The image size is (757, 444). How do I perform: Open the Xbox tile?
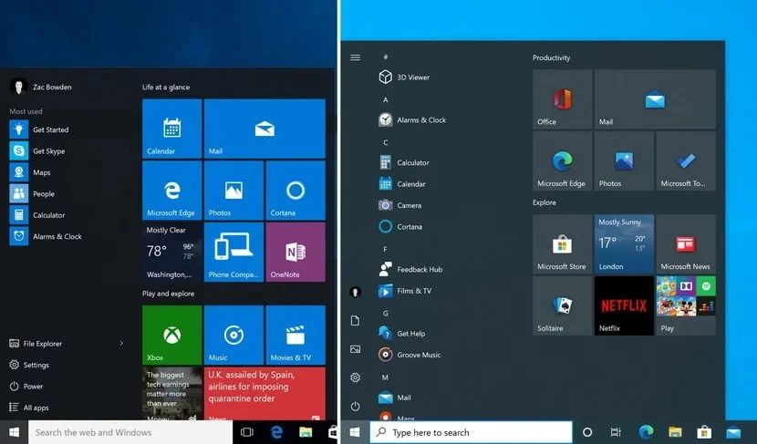[x=171, y=335]
